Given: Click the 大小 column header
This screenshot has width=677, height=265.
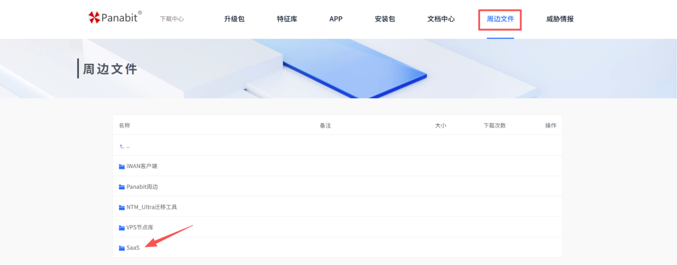Looking at the screenshot, I should click(x=441, y=126).
